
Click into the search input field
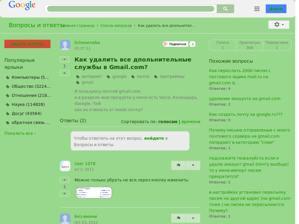pyautogui.click(x=131, y=9)
